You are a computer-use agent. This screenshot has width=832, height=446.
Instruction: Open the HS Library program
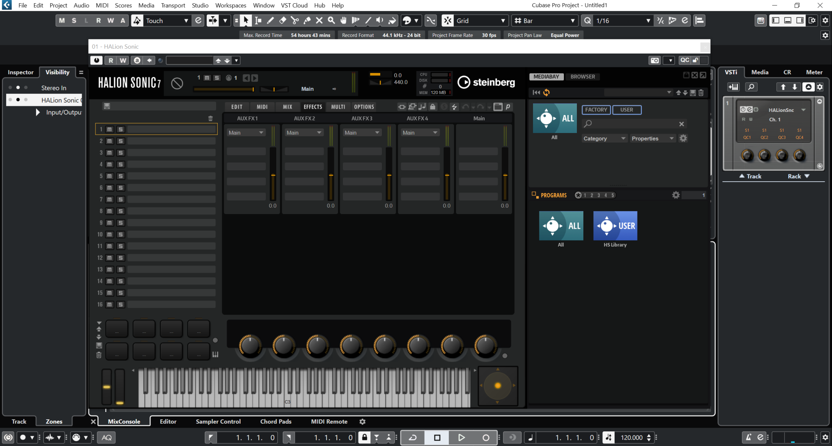pyautogui.click(x=615, y=226)
